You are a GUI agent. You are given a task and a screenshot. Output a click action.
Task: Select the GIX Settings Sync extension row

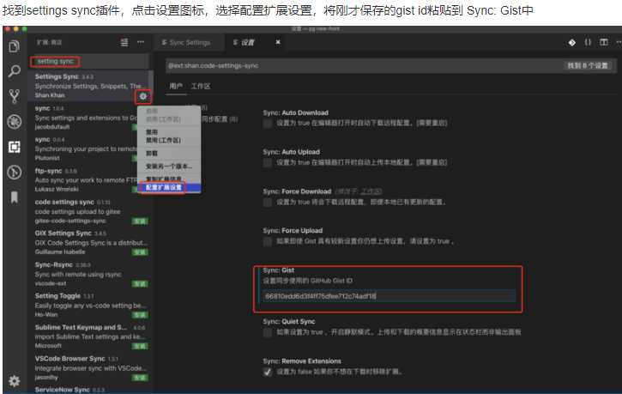[x=89, y=242]
